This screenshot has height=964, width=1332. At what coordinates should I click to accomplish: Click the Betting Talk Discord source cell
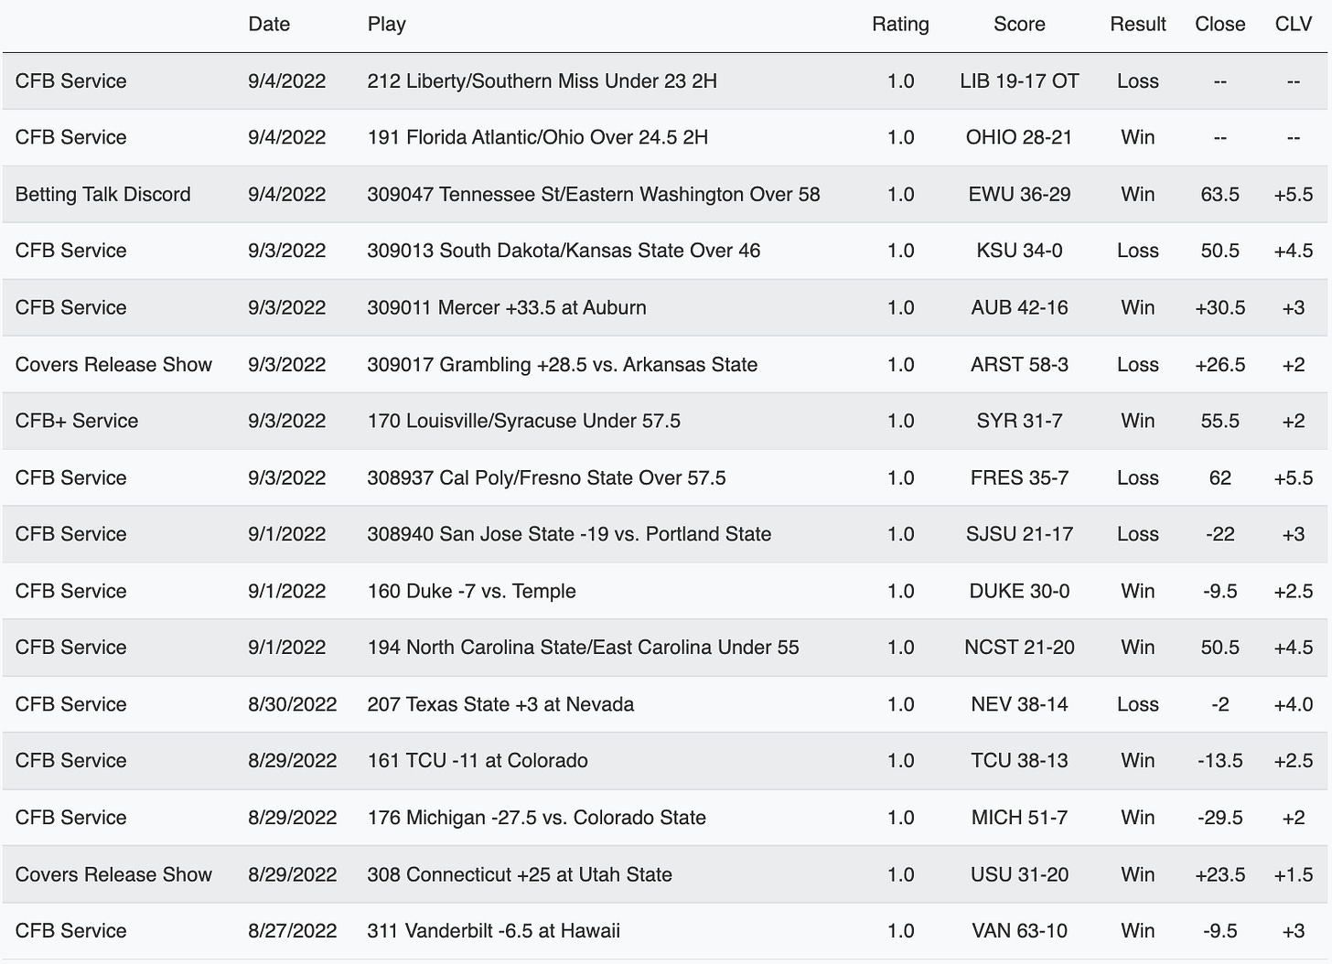[103, 195]
